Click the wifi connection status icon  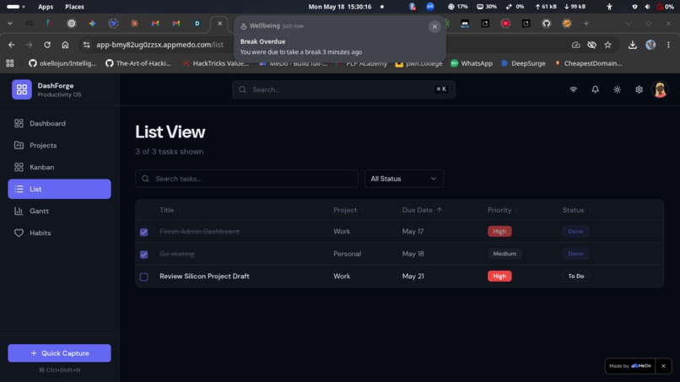(x=574, y=89)
